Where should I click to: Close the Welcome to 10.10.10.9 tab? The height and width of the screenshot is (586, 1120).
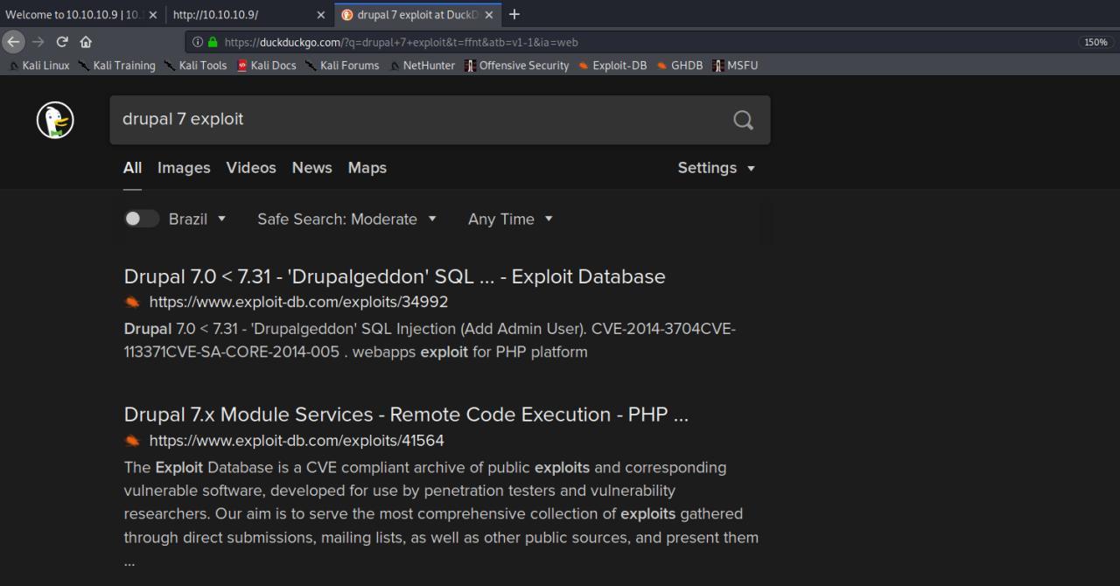coord(153,15)
